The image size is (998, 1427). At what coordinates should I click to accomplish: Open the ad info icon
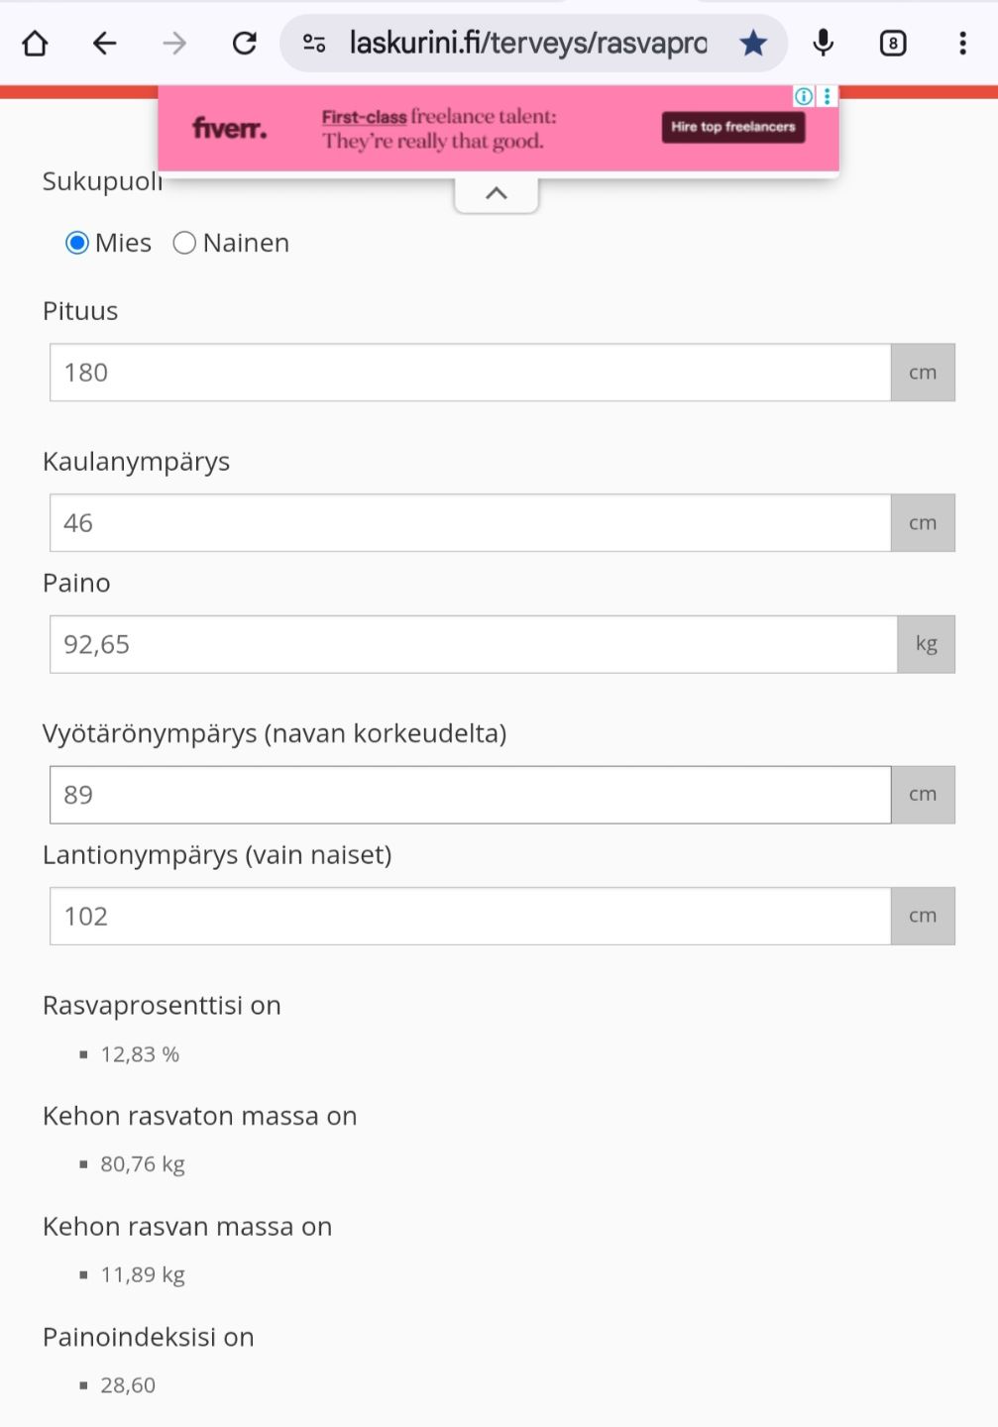[x=804, y=96]
